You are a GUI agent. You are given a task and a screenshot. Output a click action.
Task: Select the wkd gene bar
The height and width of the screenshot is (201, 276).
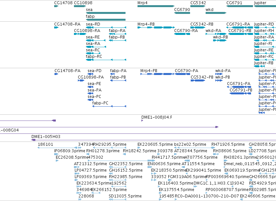[x=216, y=13]
